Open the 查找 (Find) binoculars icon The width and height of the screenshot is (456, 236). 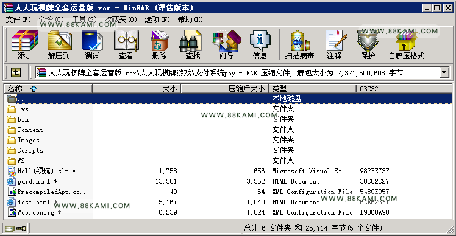tap(193, 44)
